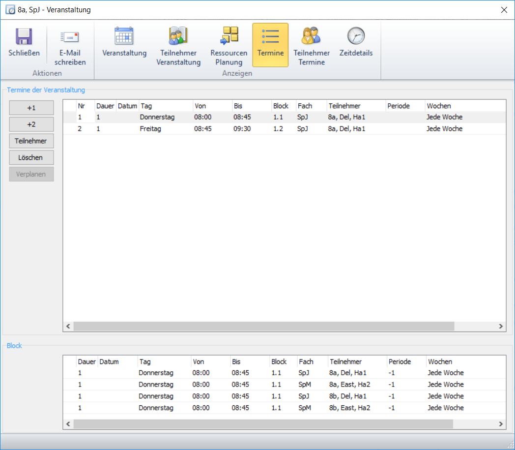The image size is (515, 450).
Task: Click the Teilnehmer side button
Action: click(x=31, y=141)
